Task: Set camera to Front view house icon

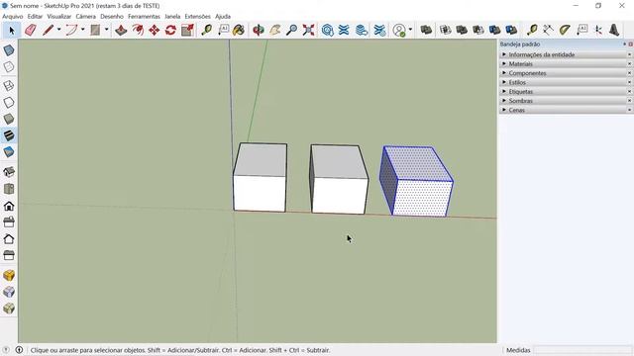Action: point(9,206)
